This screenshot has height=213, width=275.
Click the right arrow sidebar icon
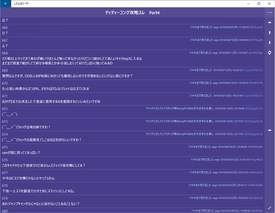(269, 22)
